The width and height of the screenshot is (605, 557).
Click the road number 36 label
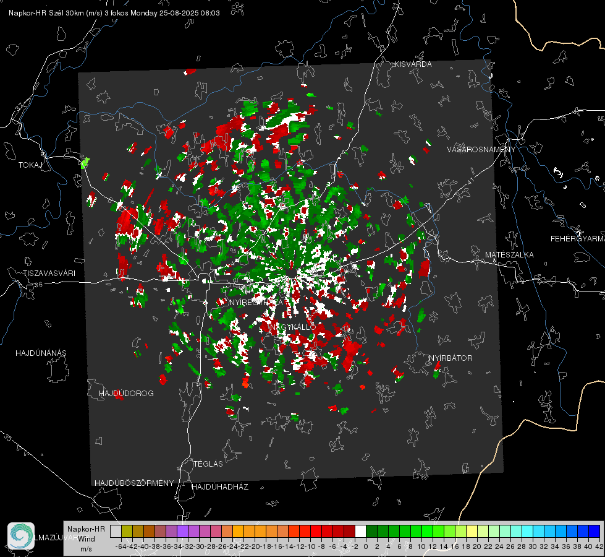(x=38, y=285)
